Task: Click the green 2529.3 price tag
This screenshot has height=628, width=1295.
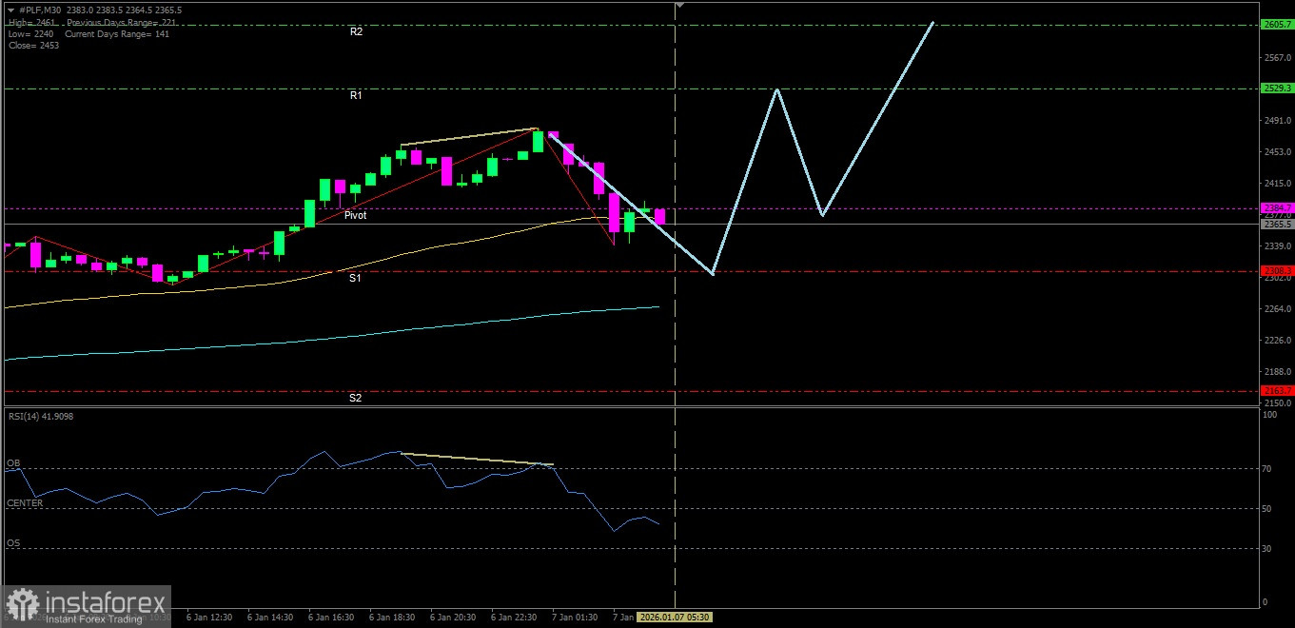Action: [x=1276, y=88]
